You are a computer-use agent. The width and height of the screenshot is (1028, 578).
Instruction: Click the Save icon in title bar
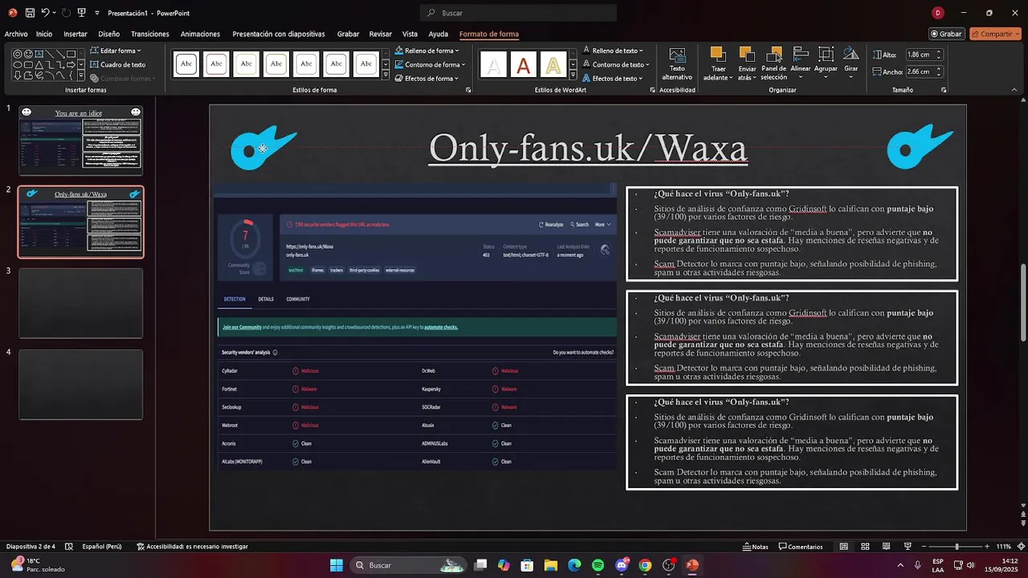tap(30, 13)
